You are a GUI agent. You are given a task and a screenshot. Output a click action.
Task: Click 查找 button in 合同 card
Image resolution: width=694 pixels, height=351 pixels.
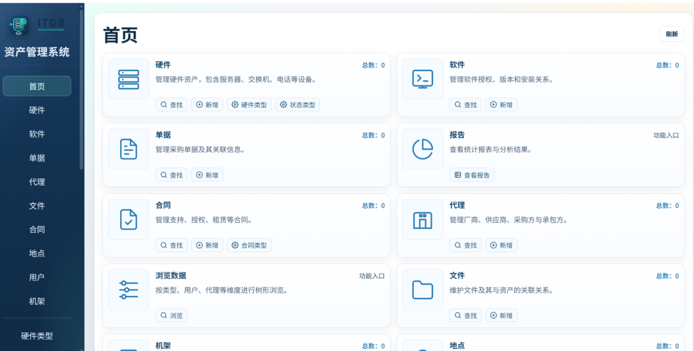pyautogui.click(x=172, y=245)
